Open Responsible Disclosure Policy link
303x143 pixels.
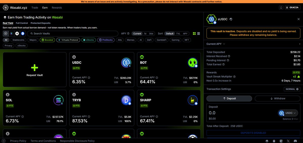pyautogui.click(x=77, y=141)
